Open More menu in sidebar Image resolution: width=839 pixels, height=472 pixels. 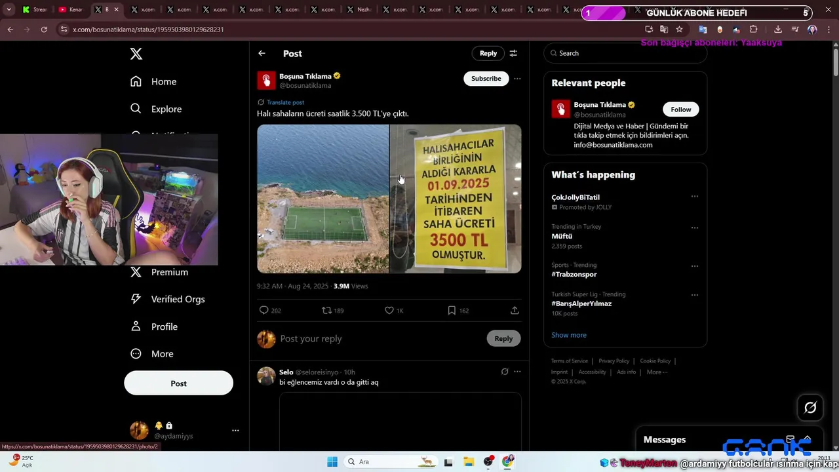point(153,353)
